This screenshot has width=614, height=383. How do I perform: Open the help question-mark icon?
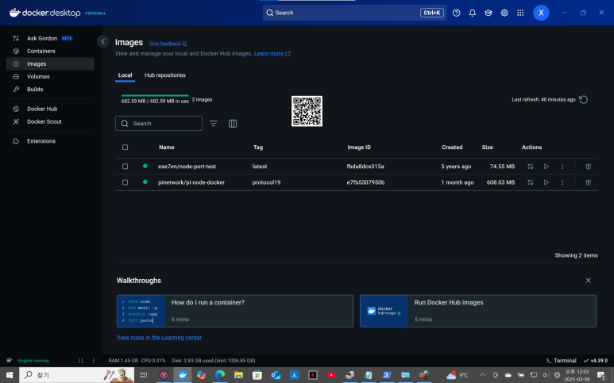click(x=456, y=13)
